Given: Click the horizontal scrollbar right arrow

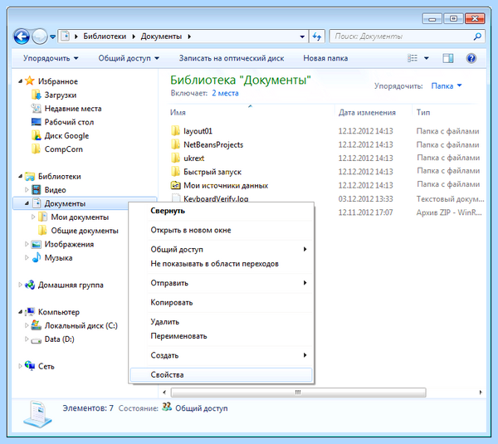Looking at the screenshot, I should [x=481, y=393].
